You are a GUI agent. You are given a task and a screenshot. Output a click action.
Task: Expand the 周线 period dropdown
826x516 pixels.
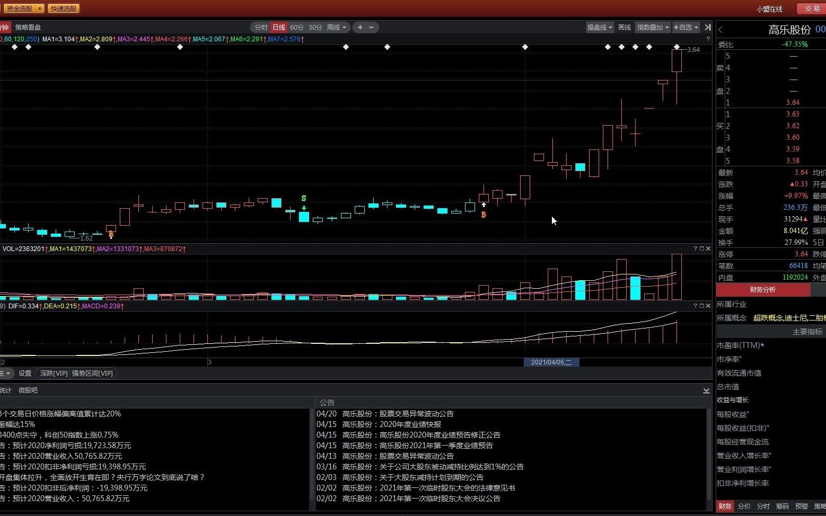coord(337,27)
